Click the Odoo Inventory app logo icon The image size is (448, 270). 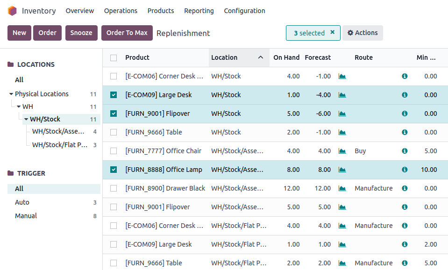(x=12, y=11)
